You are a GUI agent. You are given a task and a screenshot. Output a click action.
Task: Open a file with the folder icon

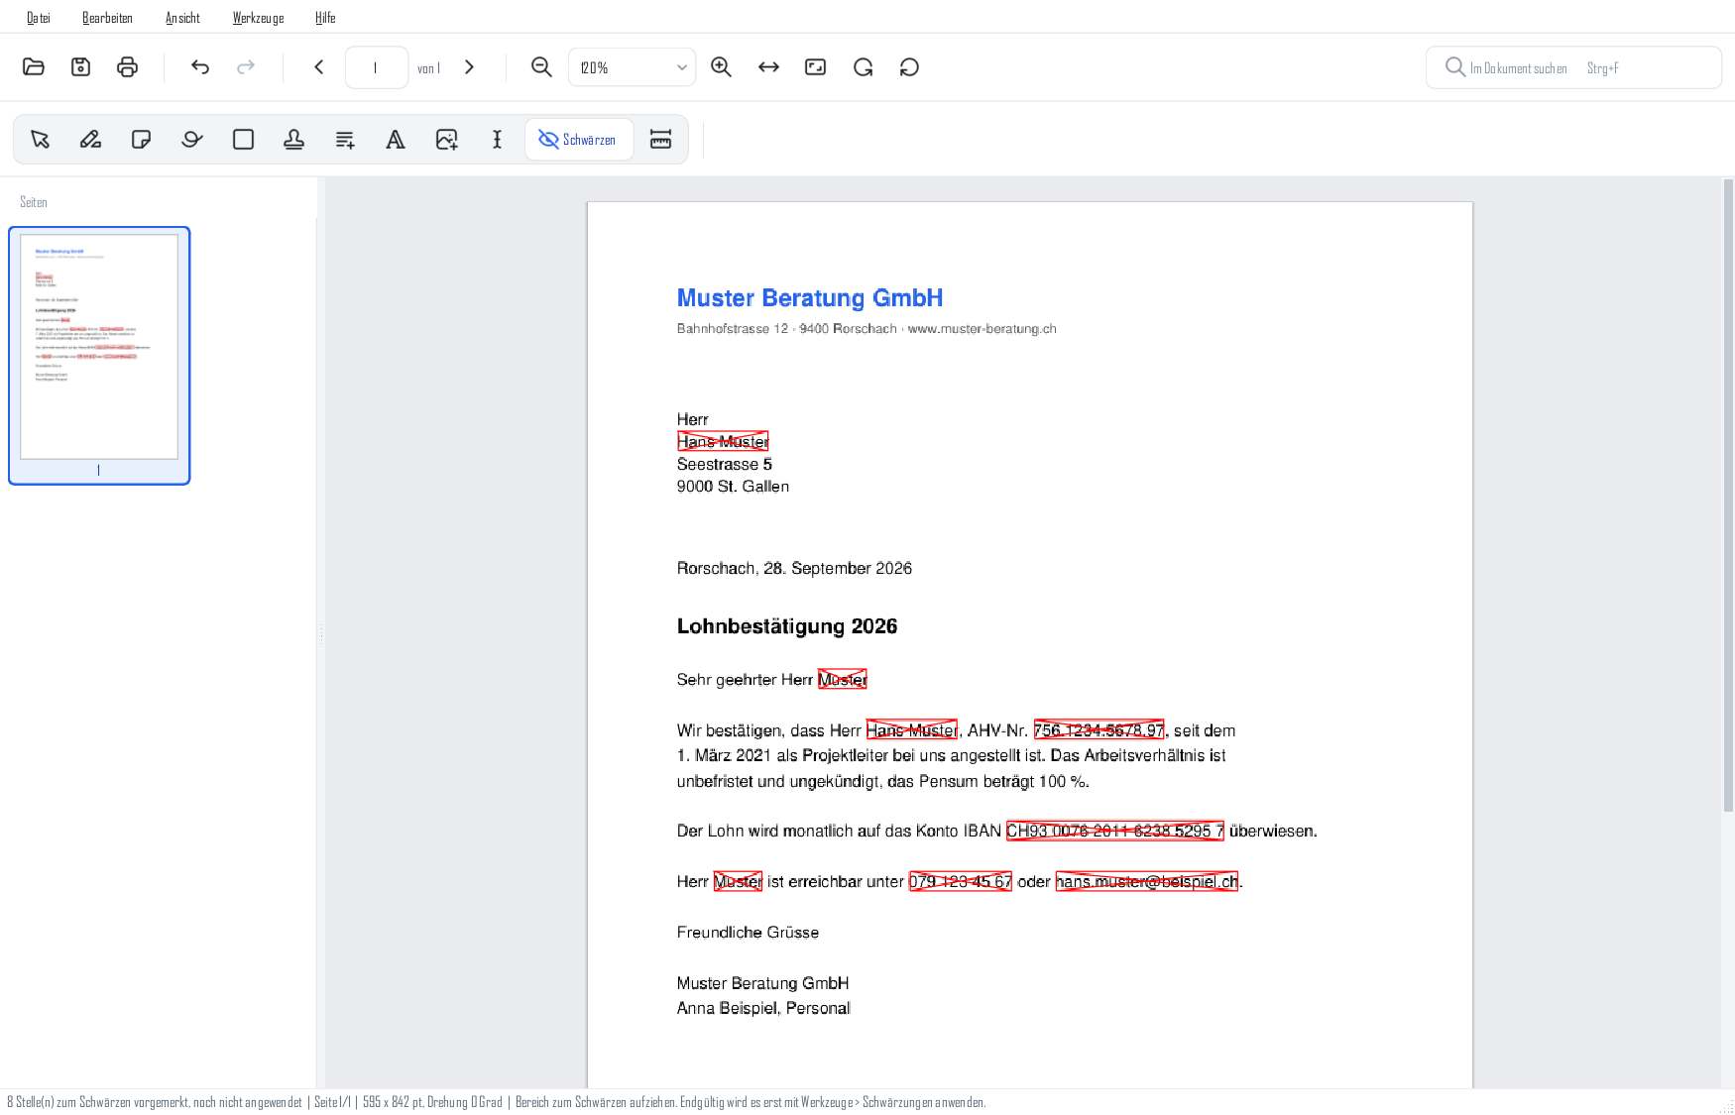(34, 67)
